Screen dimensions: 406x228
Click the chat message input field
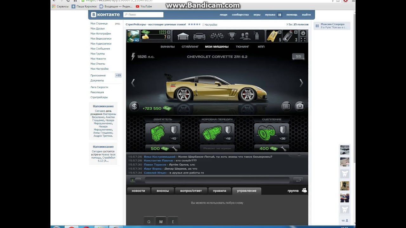[x=217, y=180]
